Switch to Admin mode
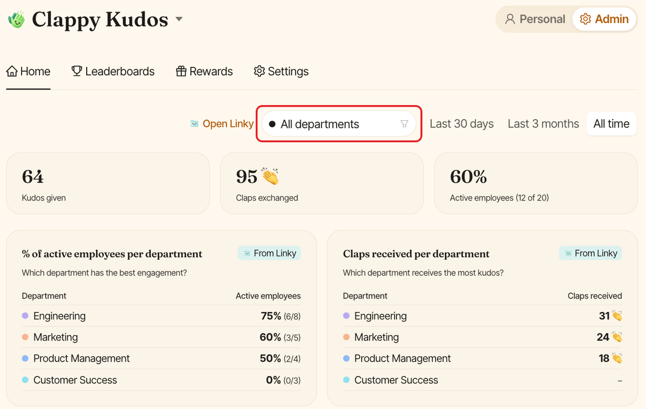 (604, 19)
